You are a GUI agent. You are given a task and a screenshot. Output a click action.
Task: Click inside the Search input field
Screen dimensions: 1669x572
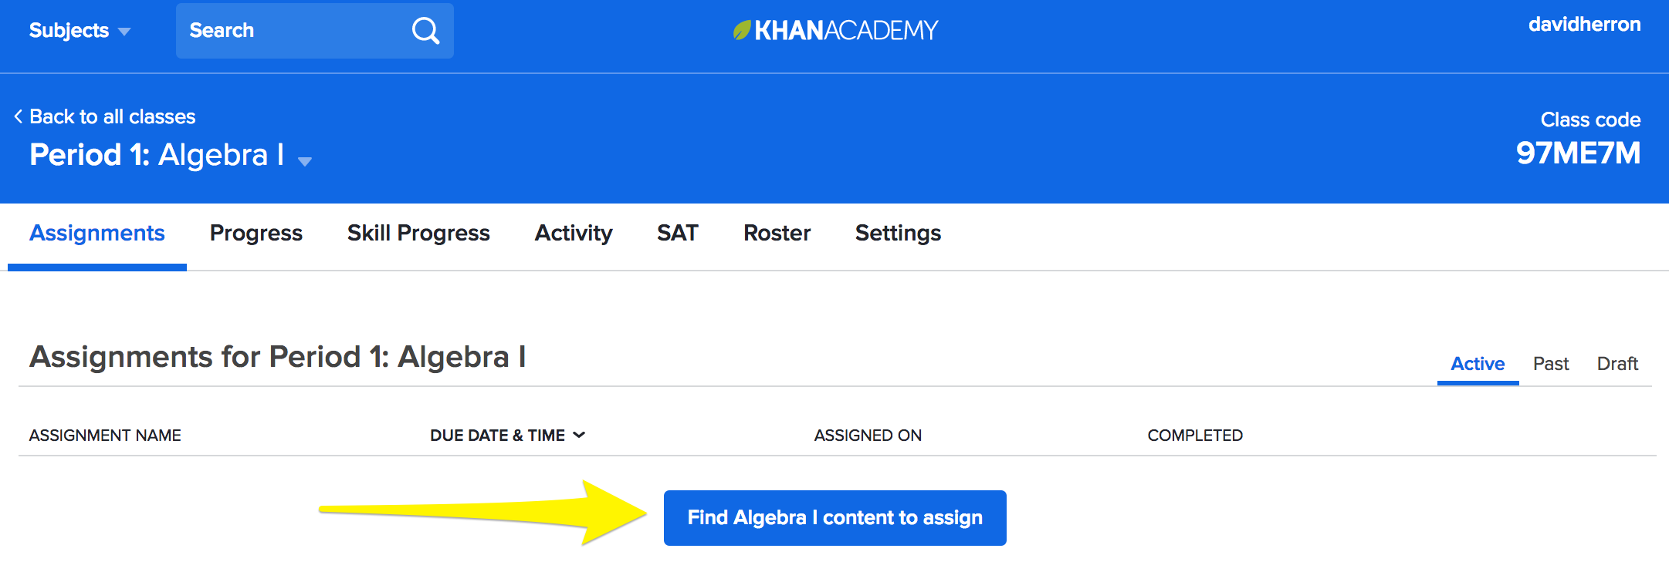(293, 31)
